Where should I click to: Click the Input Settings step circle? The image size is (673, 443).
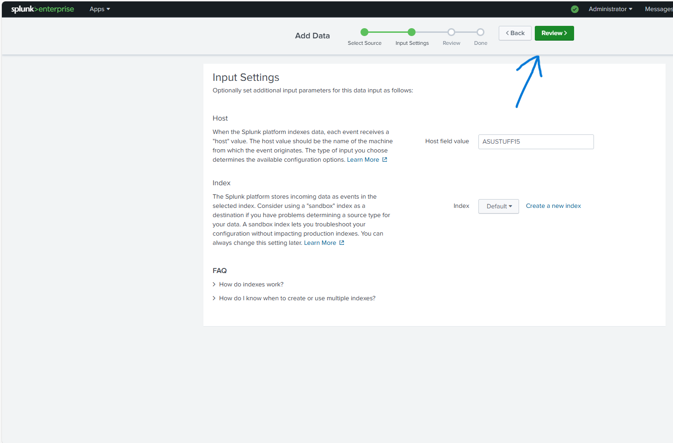[x=412, y=32]
